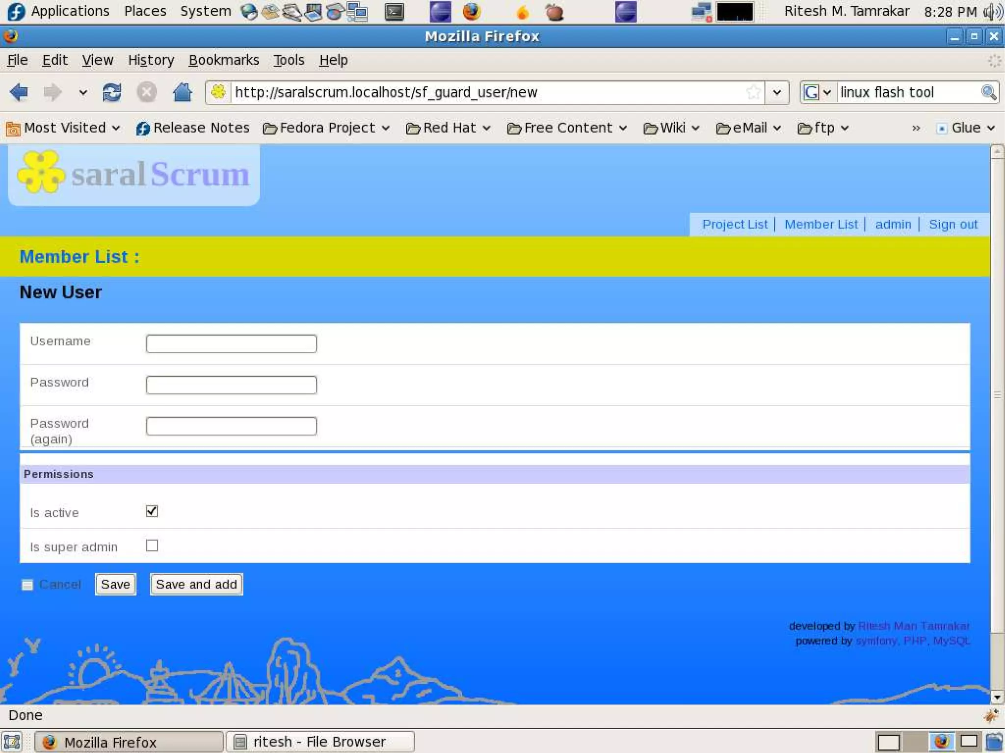
Task: Click the saralScrum flower logo
Action: 41,173
